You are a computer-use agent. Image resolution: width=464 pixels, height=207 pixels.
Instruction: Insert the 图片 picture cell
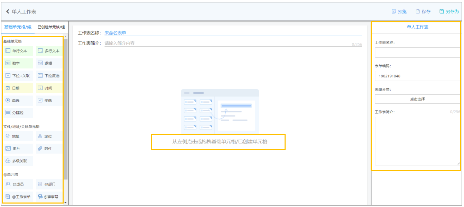[x=18, y=149]
